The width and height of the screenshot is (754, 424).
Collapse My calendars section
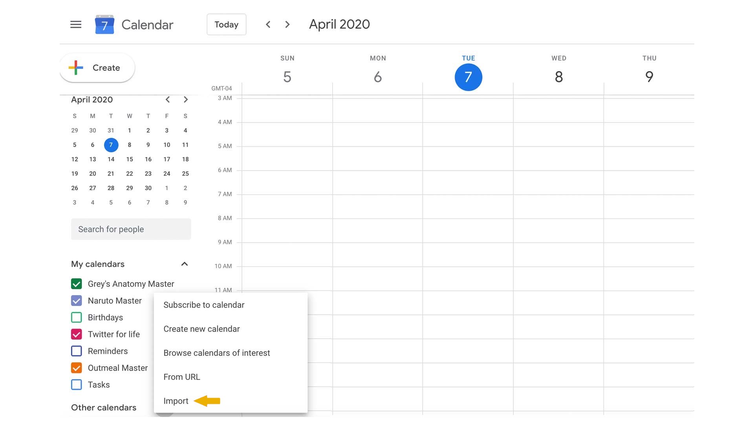[184, 264]
